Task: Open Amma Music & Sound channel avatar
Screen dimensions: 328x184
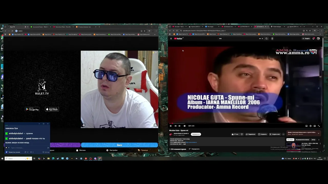Action: coord(171,134)
